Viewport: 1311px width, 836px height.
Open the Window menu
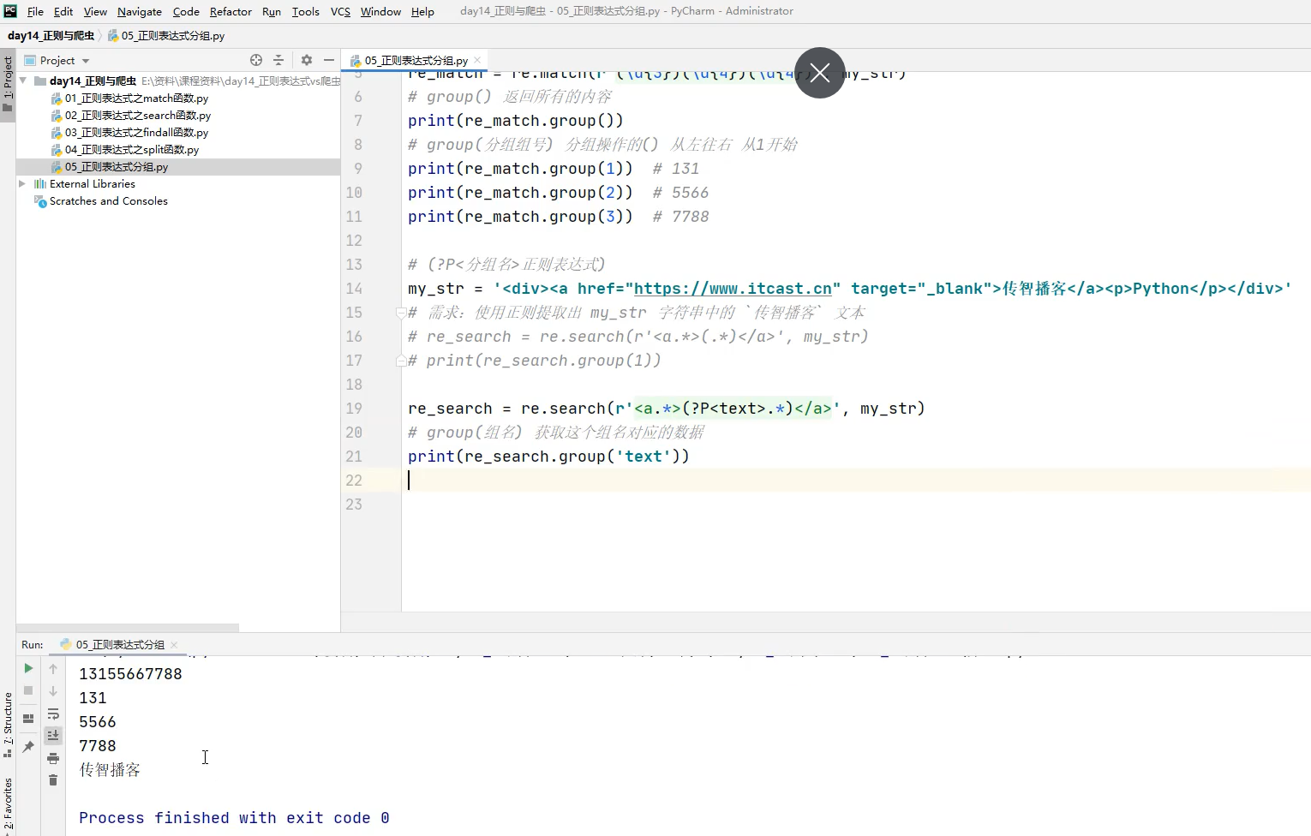coord(380,11)
